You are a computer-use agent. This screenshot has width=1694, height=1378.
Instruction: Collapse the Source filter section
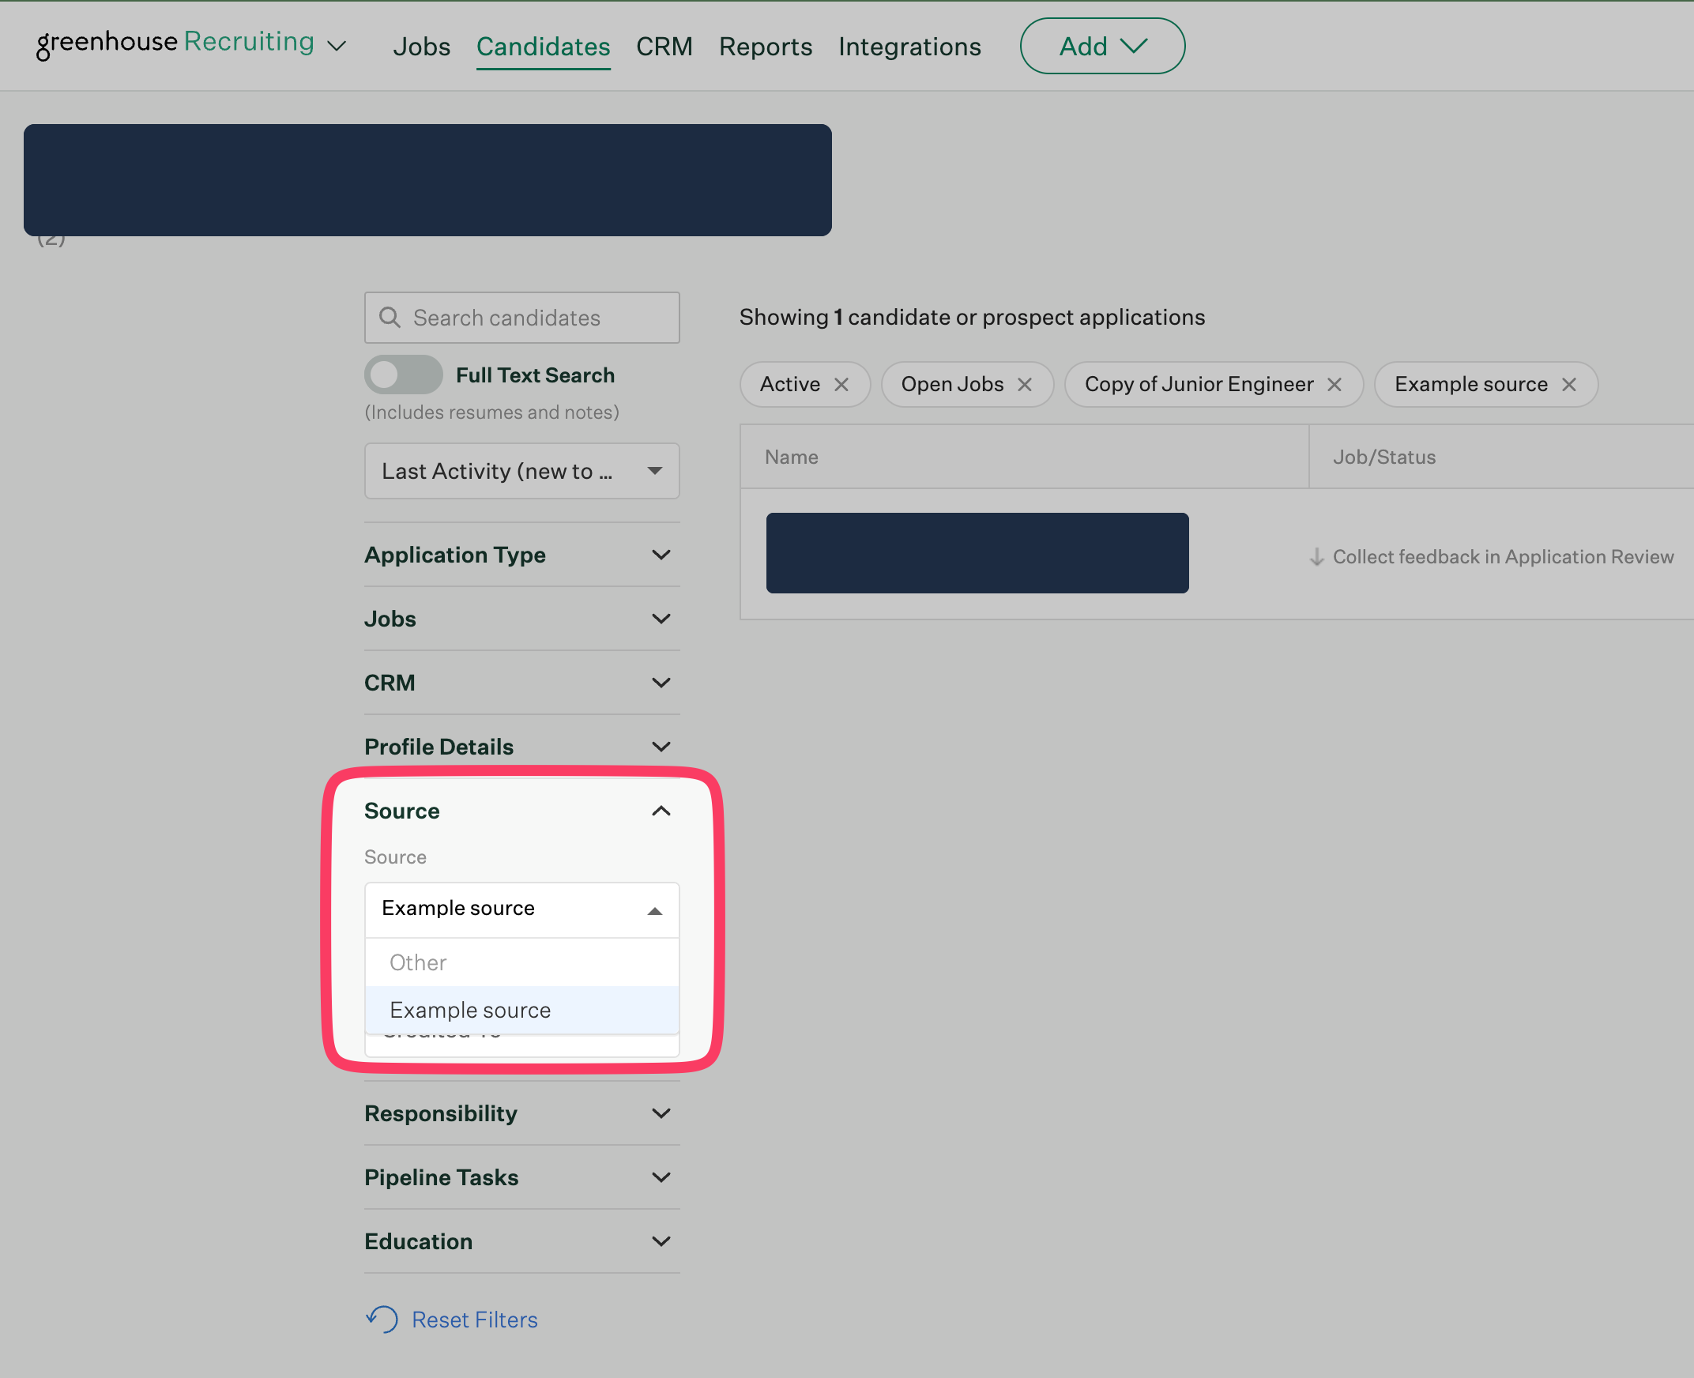coord(661,811)
